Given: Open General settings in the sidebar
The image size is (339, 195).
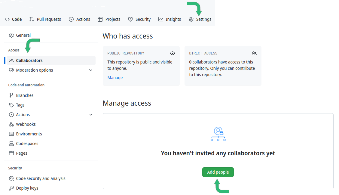Looking at the screenshot, I should click(x=23, y=35).
